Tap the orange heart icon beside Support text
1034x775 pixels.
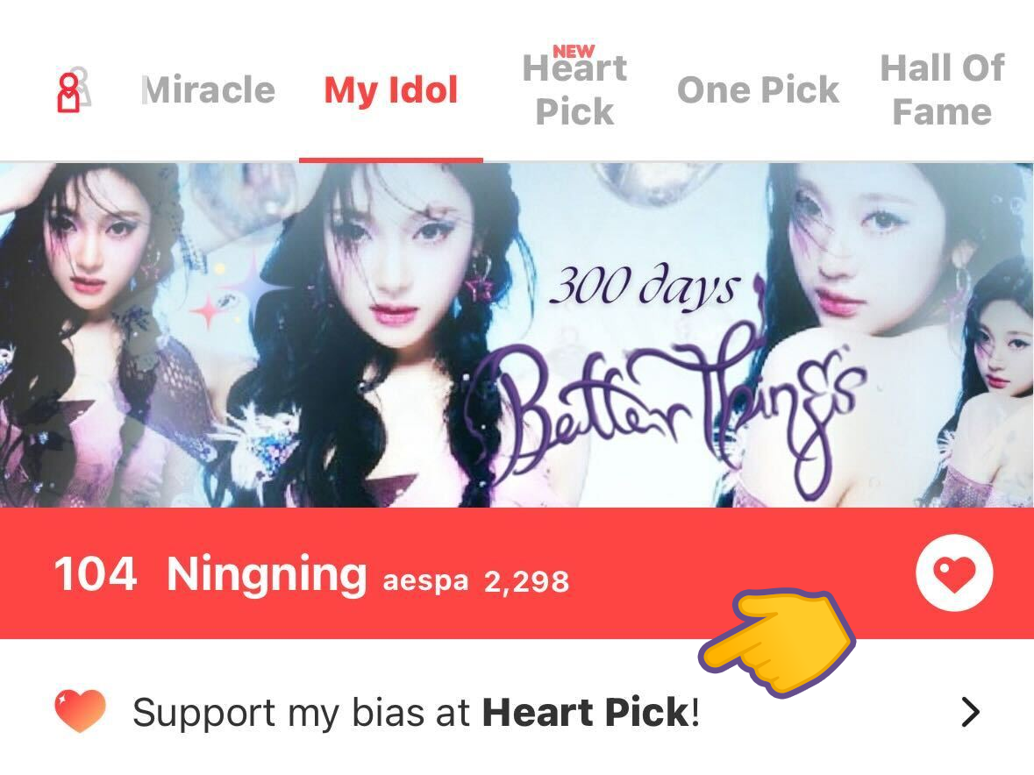click(x=80, y=711)
